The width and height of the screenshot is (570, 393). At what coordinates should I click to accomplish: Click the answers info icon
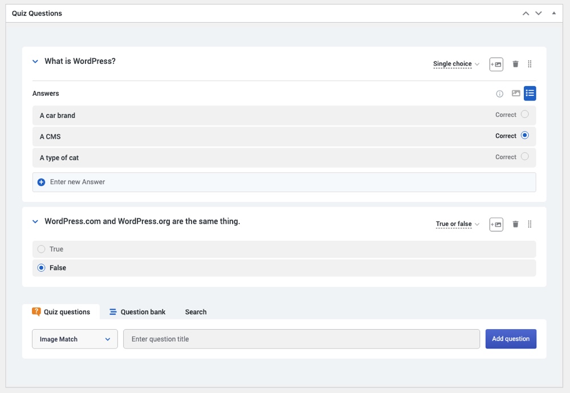point(500,94)
